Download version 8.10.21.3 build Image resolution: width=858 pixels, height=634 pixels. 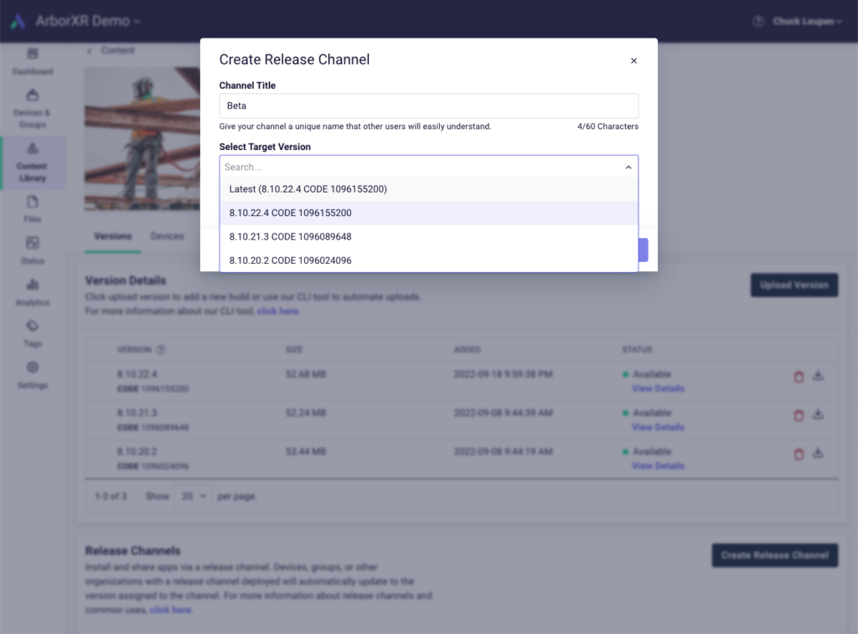point(819,415)
